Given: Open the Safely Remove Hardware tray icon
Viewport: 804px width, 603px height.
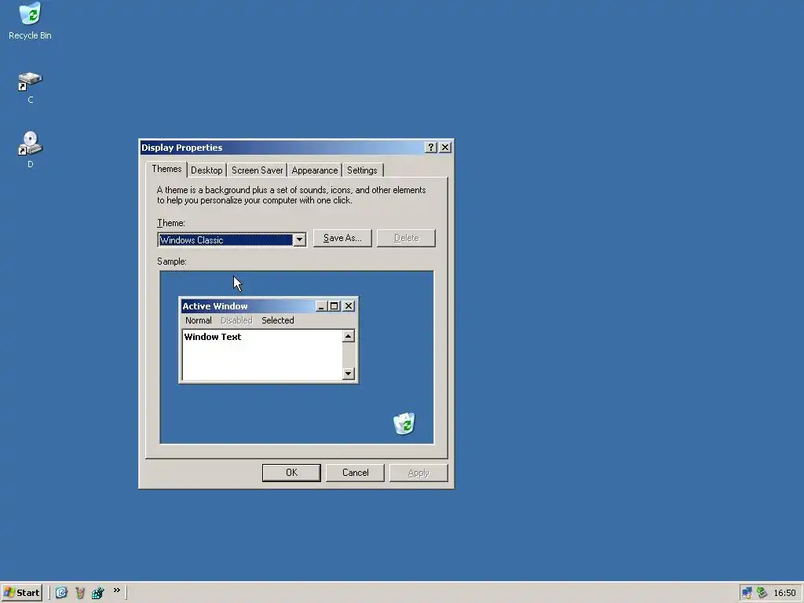Looking at the screenshot, I should 762,593.
